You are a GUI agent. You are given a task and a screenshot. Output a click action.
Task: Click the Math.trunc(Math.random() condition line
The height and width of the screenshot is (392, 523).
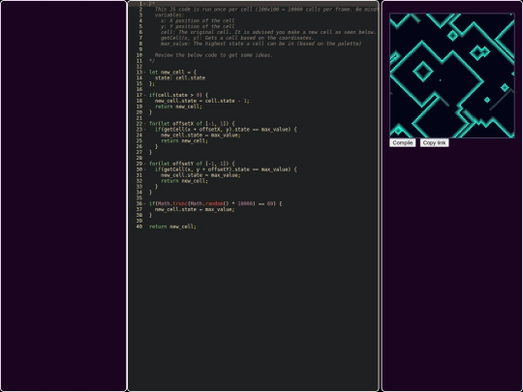(215, 203)
